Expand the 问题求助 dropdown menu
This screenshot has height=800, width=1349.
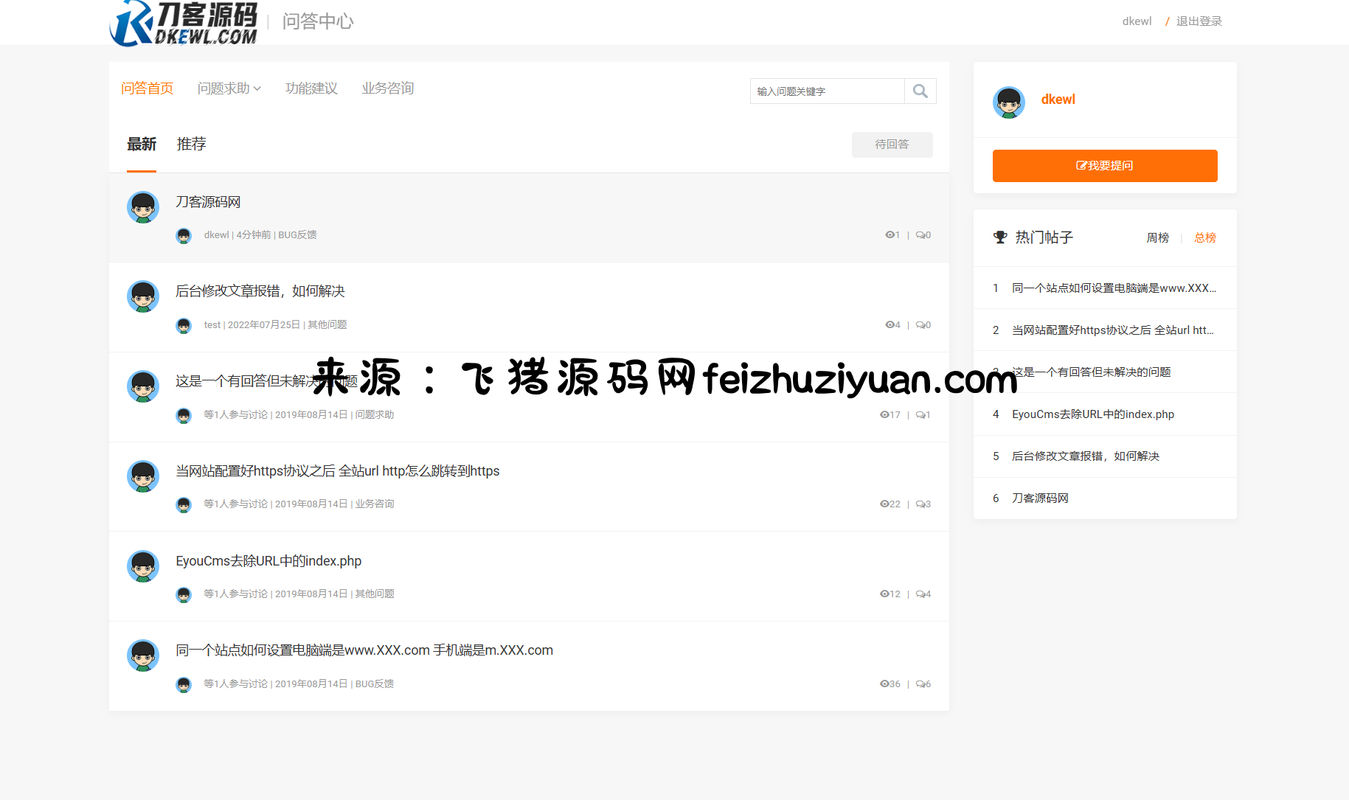coord(229,88)
